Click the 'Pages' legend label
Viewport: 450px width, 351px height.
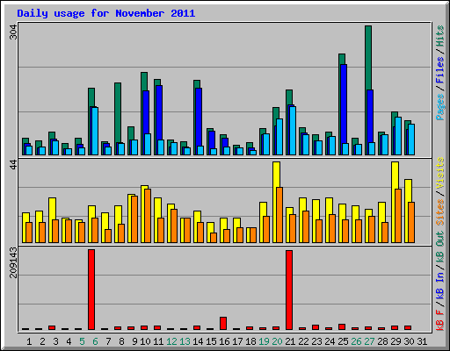(440, 107)
